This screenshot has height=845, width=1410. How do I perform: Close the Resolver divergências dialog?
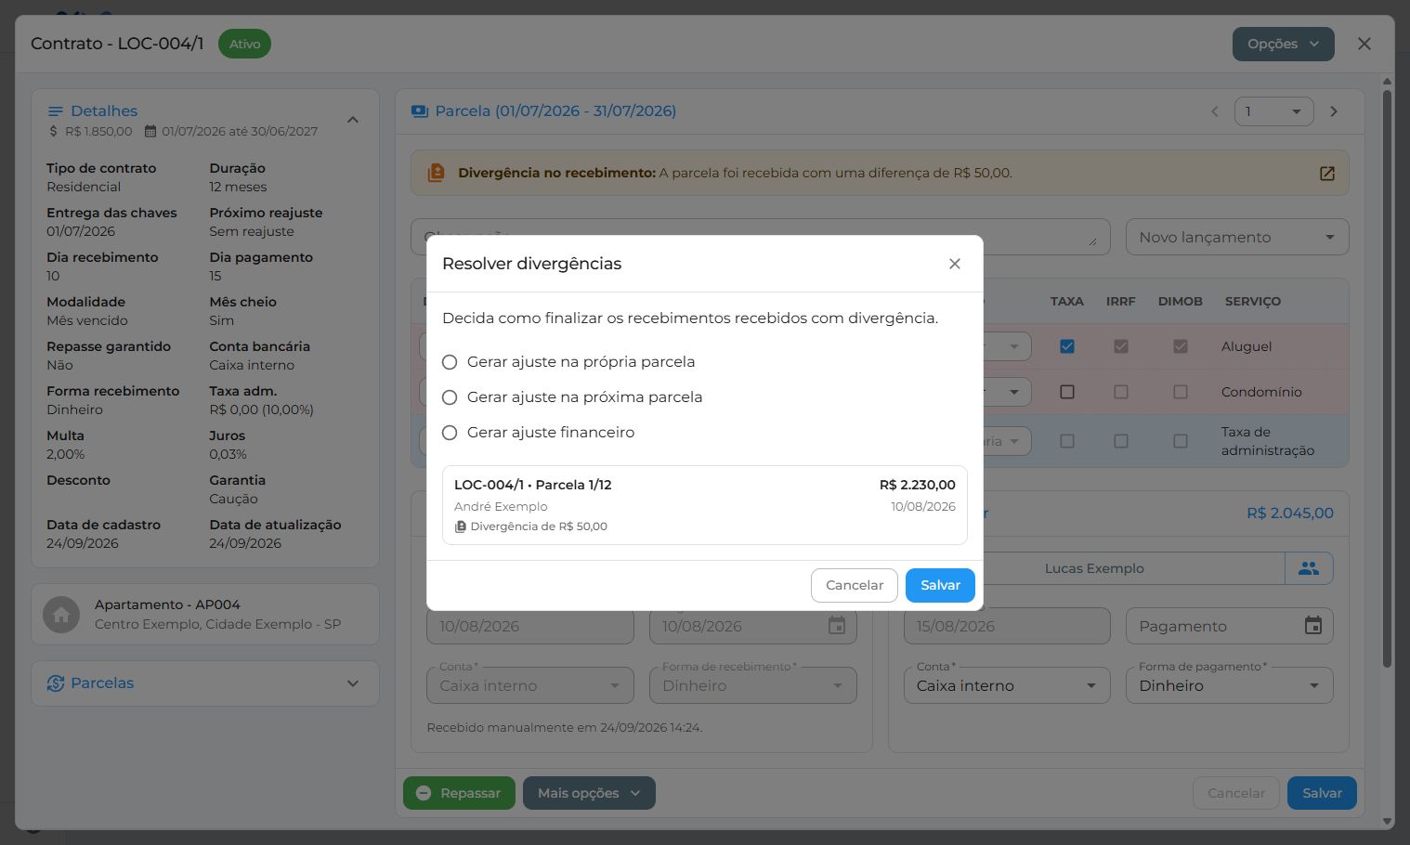954,264
